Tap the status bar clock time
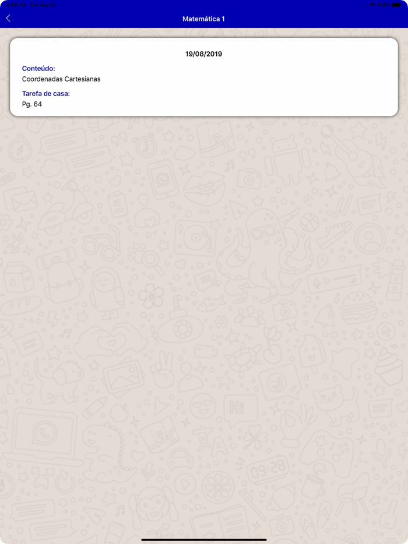Viewport: 408px width, 544px height. [15, 5]
